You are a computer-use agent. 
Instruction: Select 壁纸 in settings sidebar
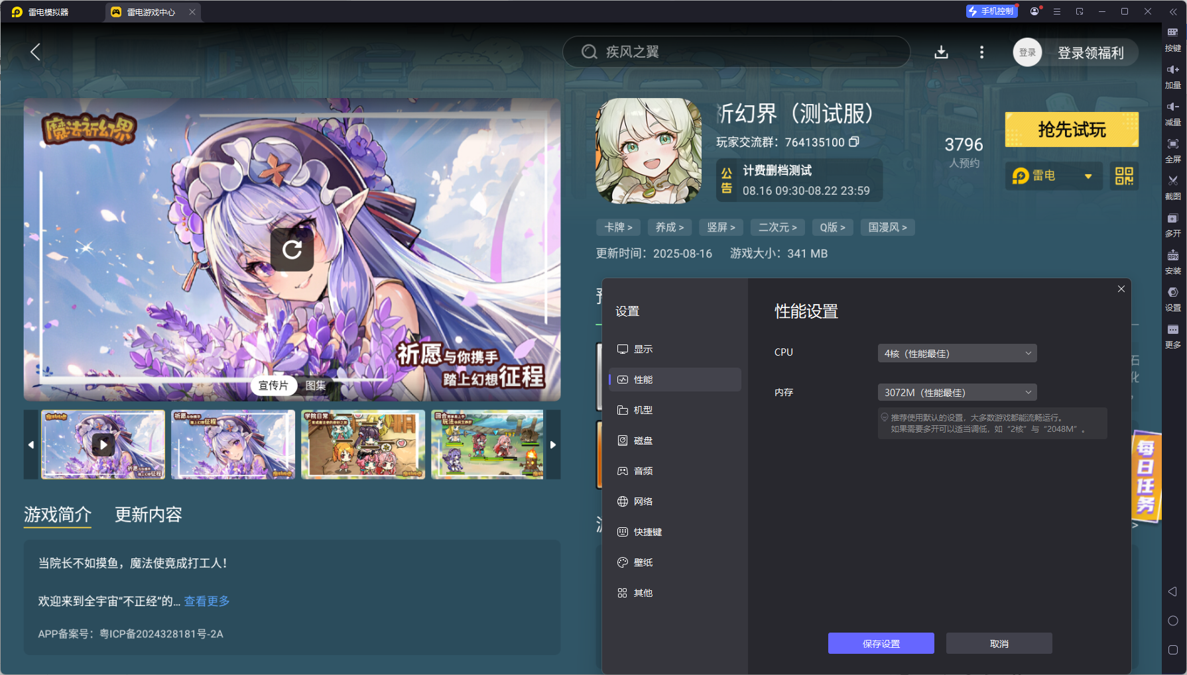click(x=674, y=562)
